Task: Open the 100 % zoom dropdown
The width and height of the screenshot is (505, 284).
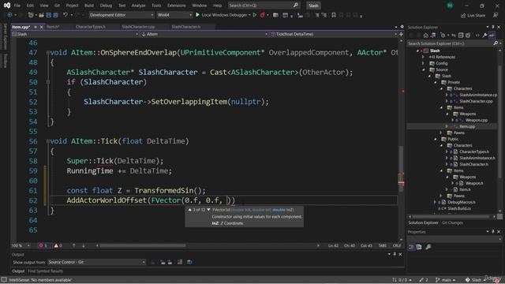Action: 21,245
